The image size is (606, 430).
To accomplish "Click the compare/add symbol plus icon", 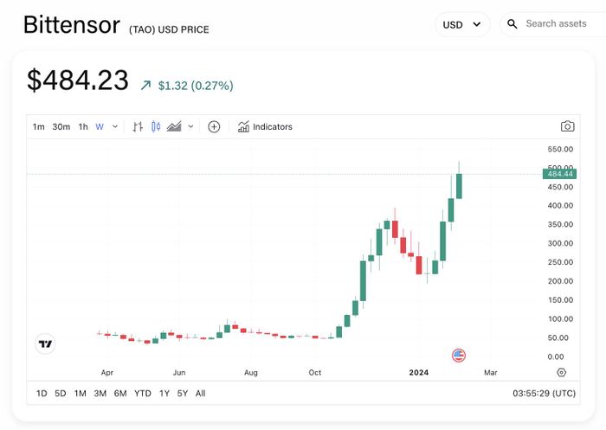I will point(214,126).
